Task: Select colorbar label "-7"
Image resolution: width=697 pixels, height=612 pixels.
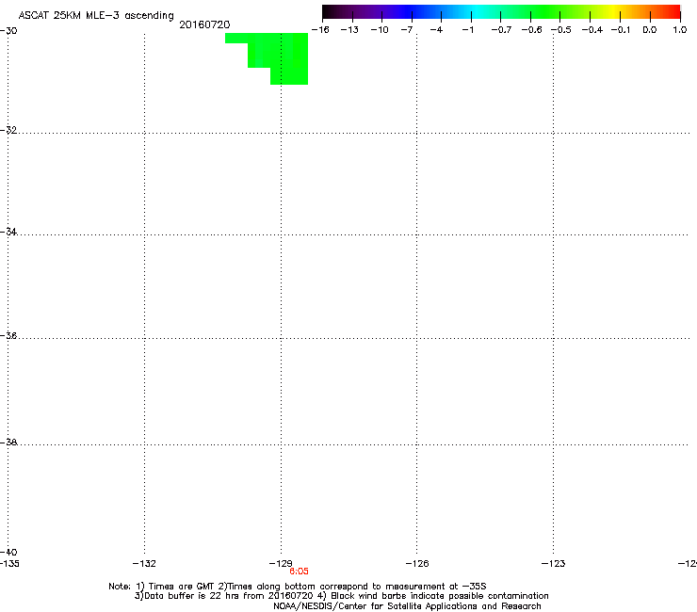Action: pos(407,30)
